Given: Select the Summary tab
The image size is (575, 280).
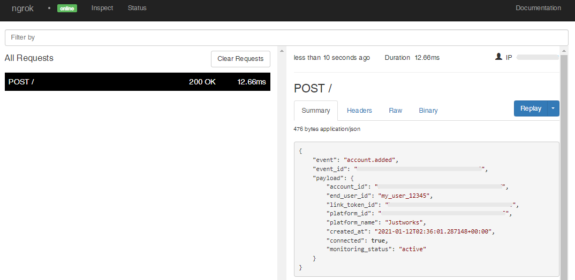Looking at the screenshot, I should click(316, 111).
